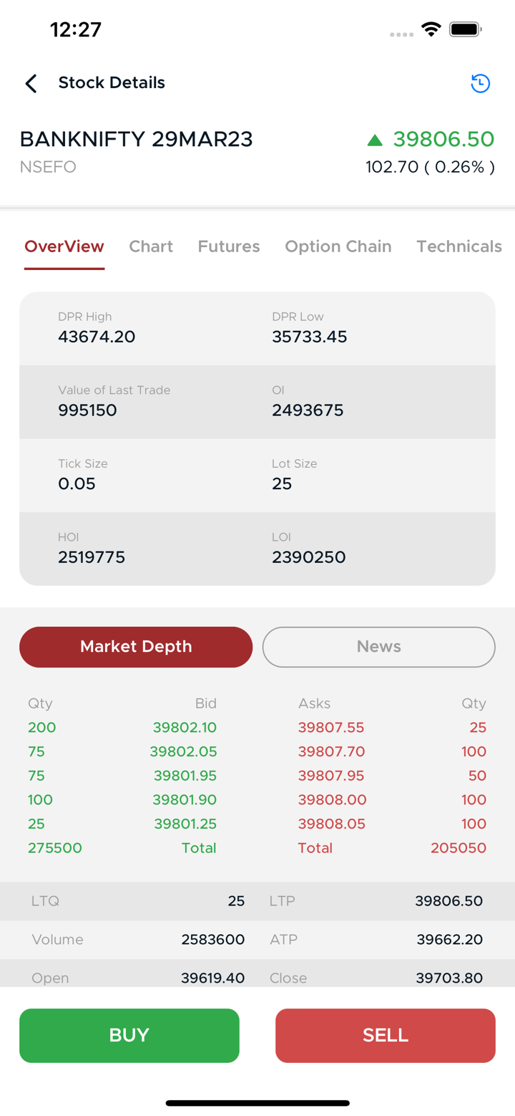Tap the battery status icon
The height and width of the screenshot is (1116, 515).
(x=465, y=29)
